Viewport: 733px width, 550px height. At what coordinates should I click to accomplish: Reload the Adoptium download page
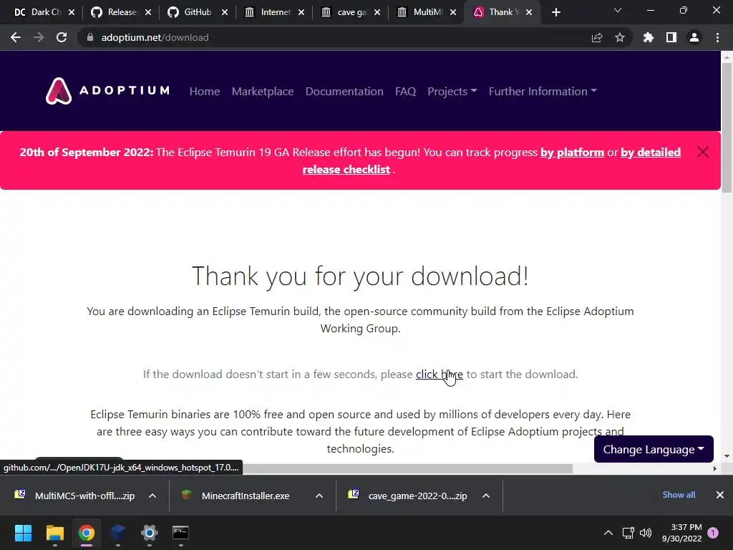tap(62, 37)
